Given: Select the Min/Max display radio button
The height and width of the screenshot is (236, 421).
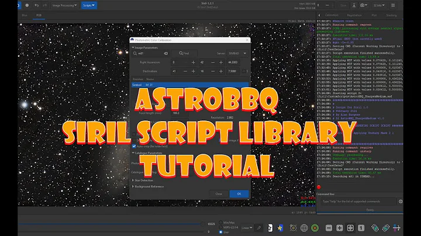Looking at the screenshot, I should click(220, 223).
